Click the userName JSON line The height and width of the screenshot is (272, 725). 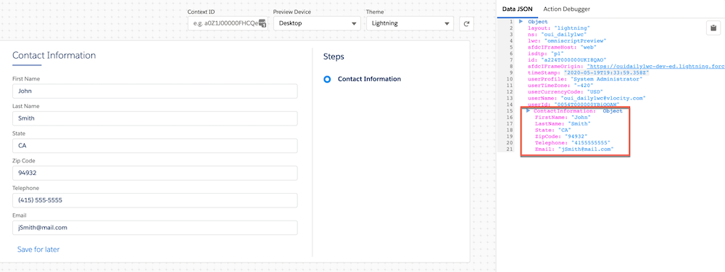tap(587, 99)
